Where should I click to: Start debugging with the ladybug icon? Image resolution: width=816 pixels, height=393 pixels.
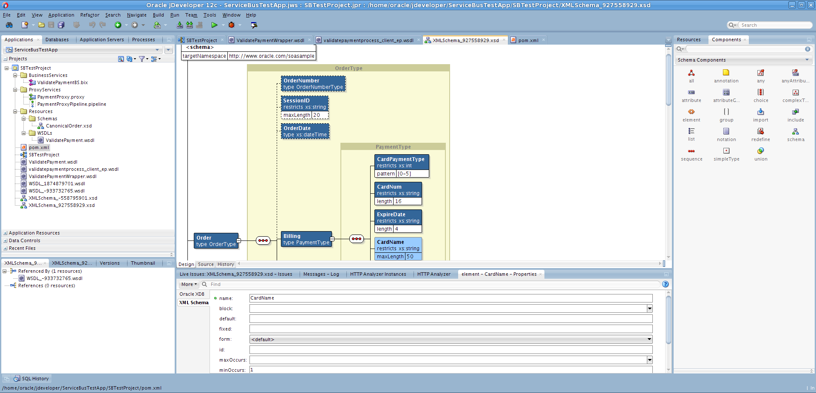[x=232, y=25]
